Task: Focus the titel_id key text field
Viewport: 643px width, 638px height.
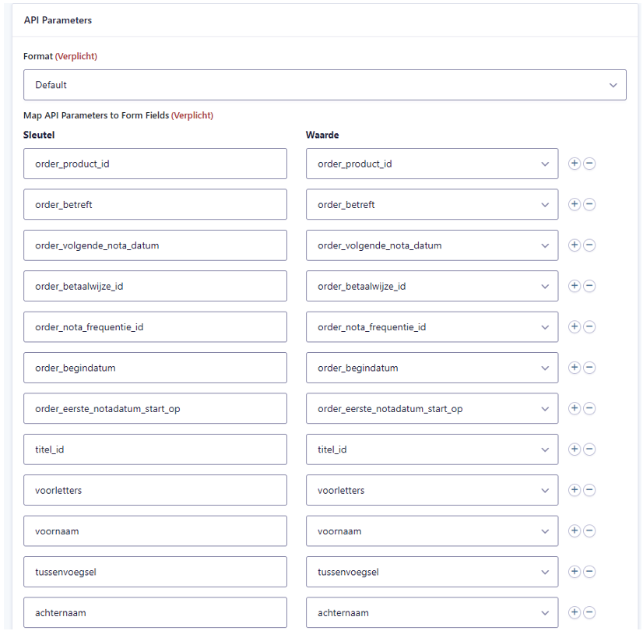Action: click(155, 449)
